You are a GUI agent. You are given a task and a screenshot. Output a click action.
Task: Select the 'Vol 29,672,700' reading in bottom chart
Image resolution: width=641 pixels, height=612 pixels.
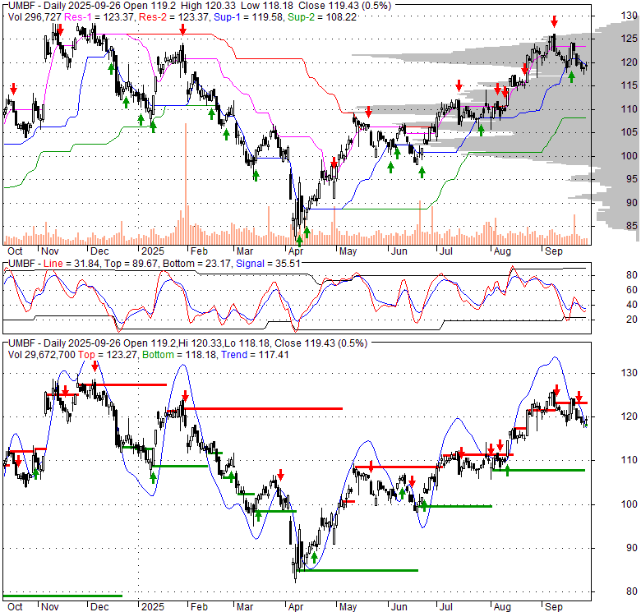coord(42,355)
